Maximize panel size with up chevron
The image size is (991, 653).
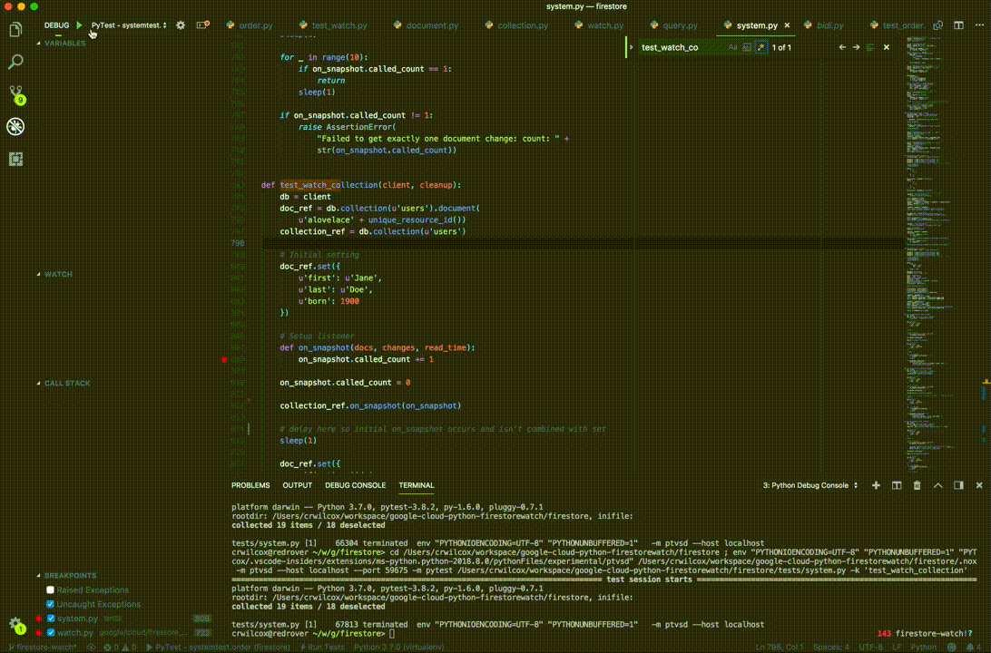coord(938,485)
